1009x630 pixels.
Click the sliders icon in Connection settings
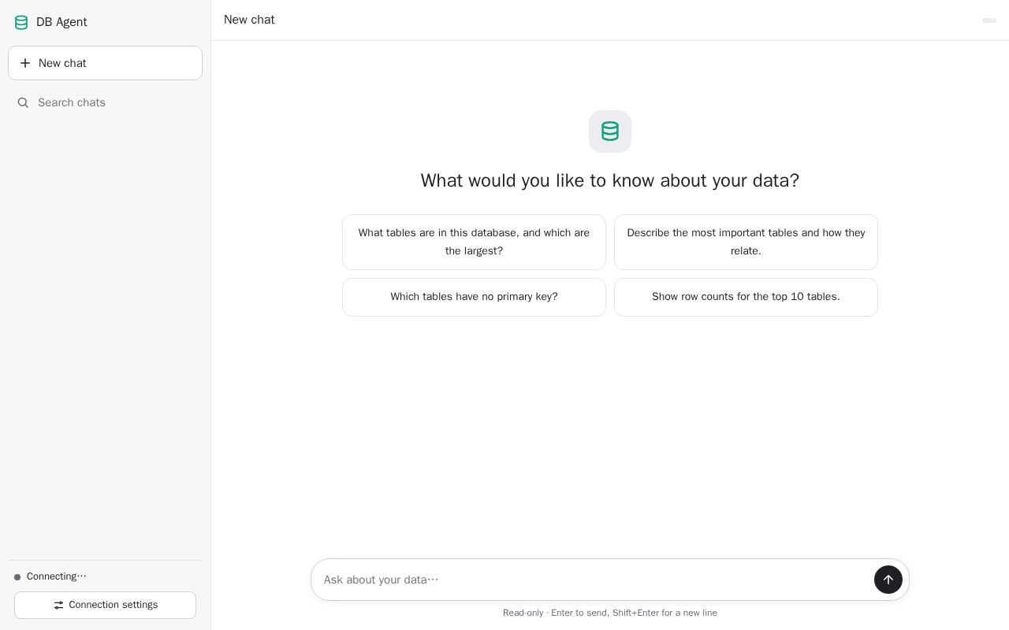(58, 605)
